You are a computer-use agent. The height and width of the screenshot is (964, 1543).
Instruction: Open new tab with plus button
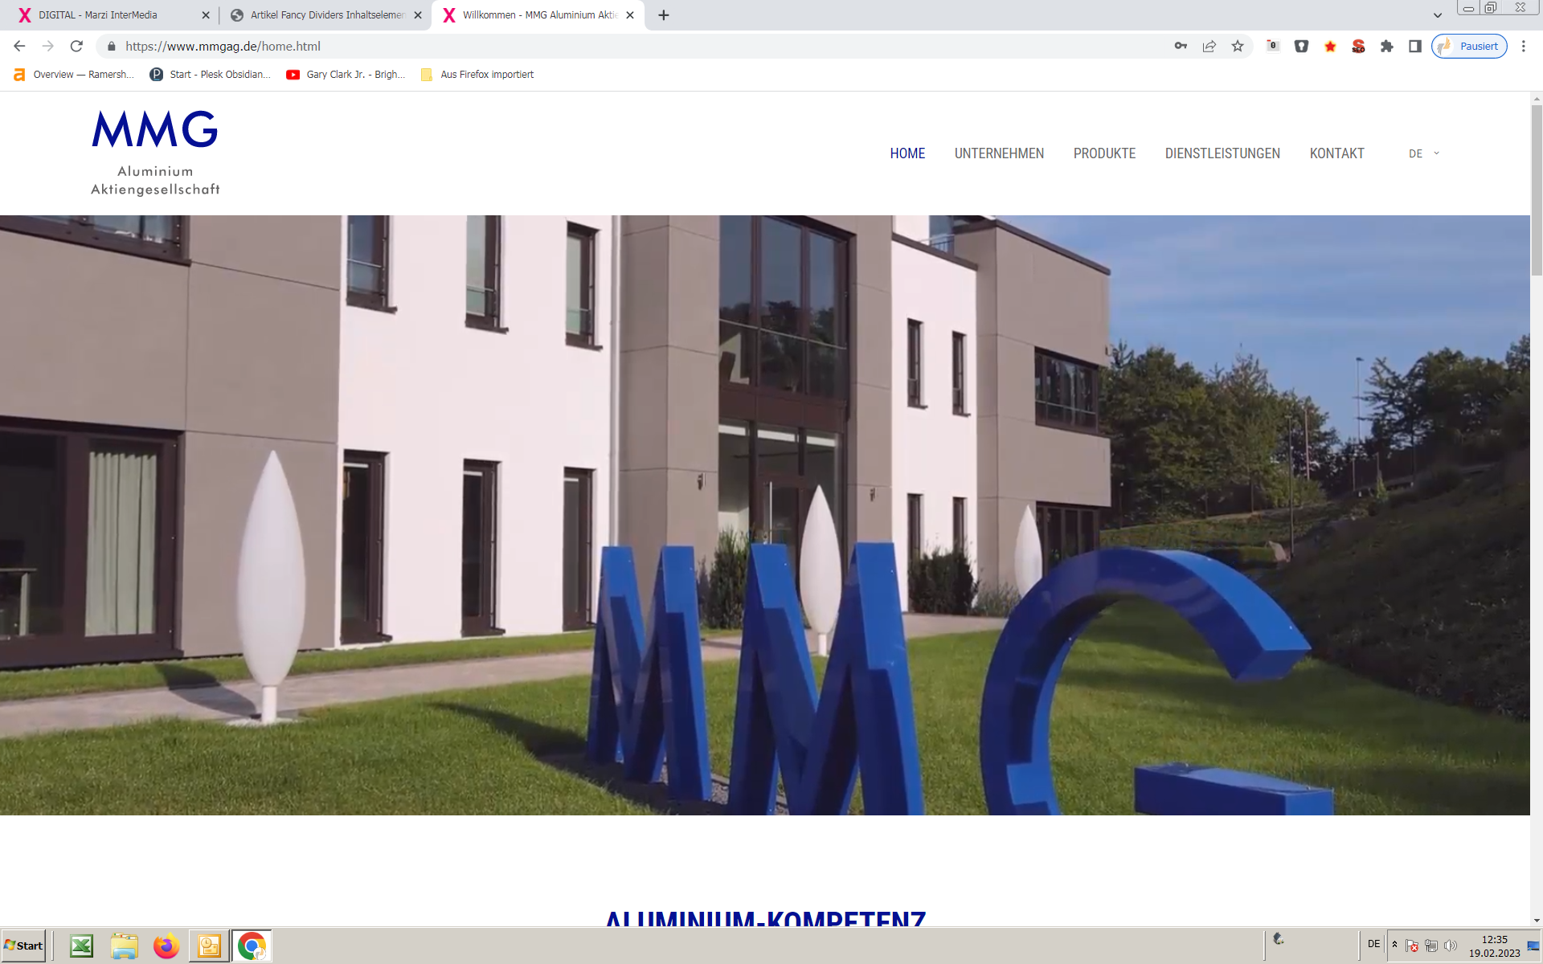(664, 15)
